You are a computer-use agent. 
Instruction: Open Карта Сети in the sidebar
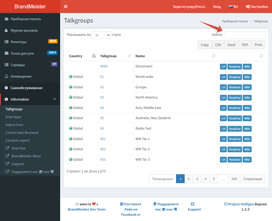[x=14, y=125]
